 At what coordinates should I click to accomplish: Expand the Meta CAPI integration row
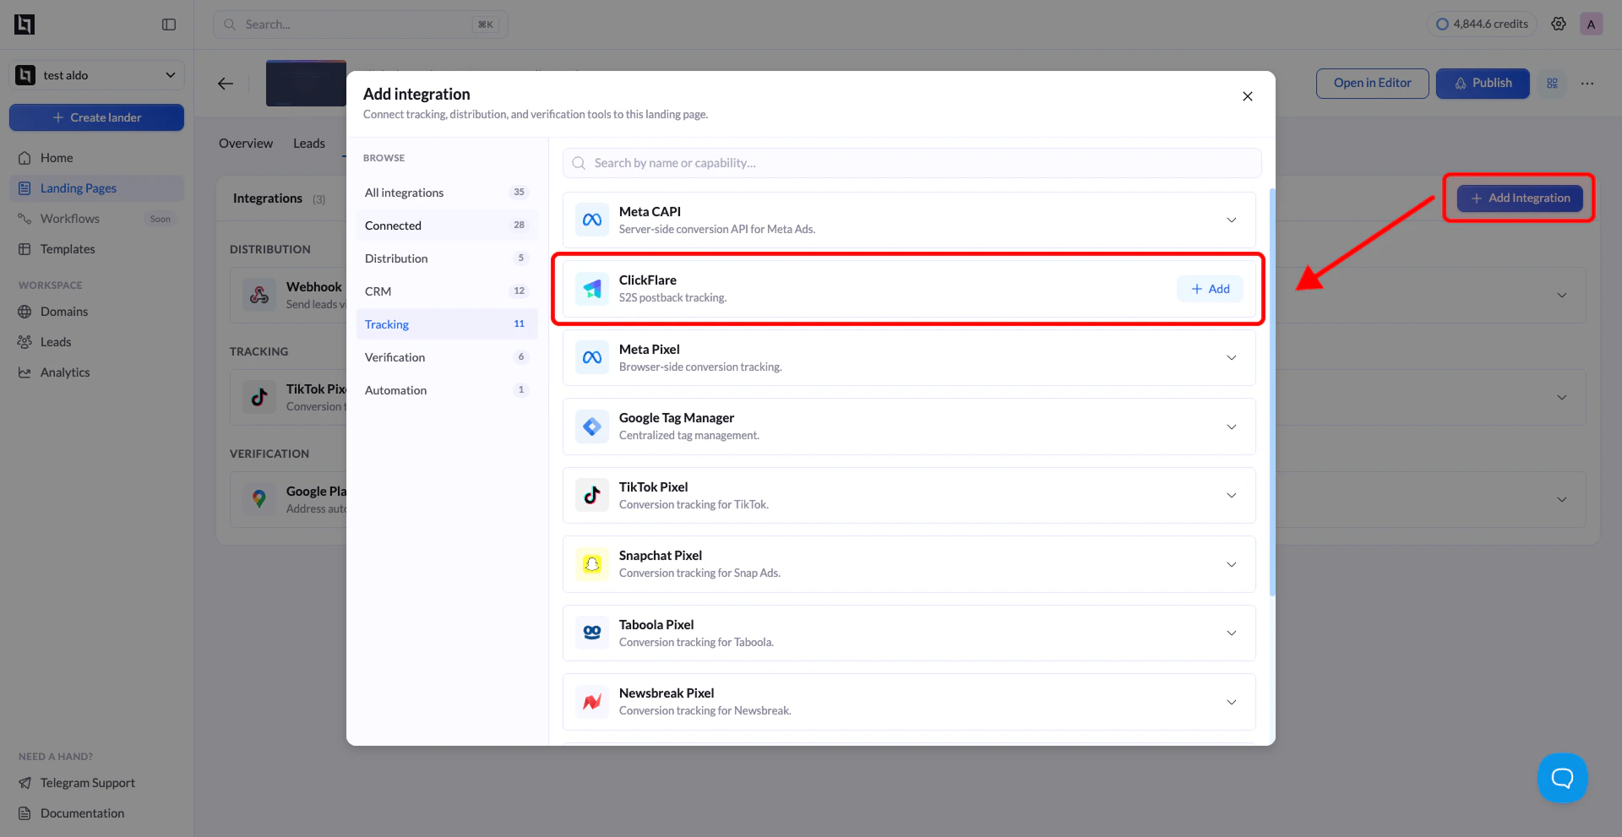(x=1232, y=220)
